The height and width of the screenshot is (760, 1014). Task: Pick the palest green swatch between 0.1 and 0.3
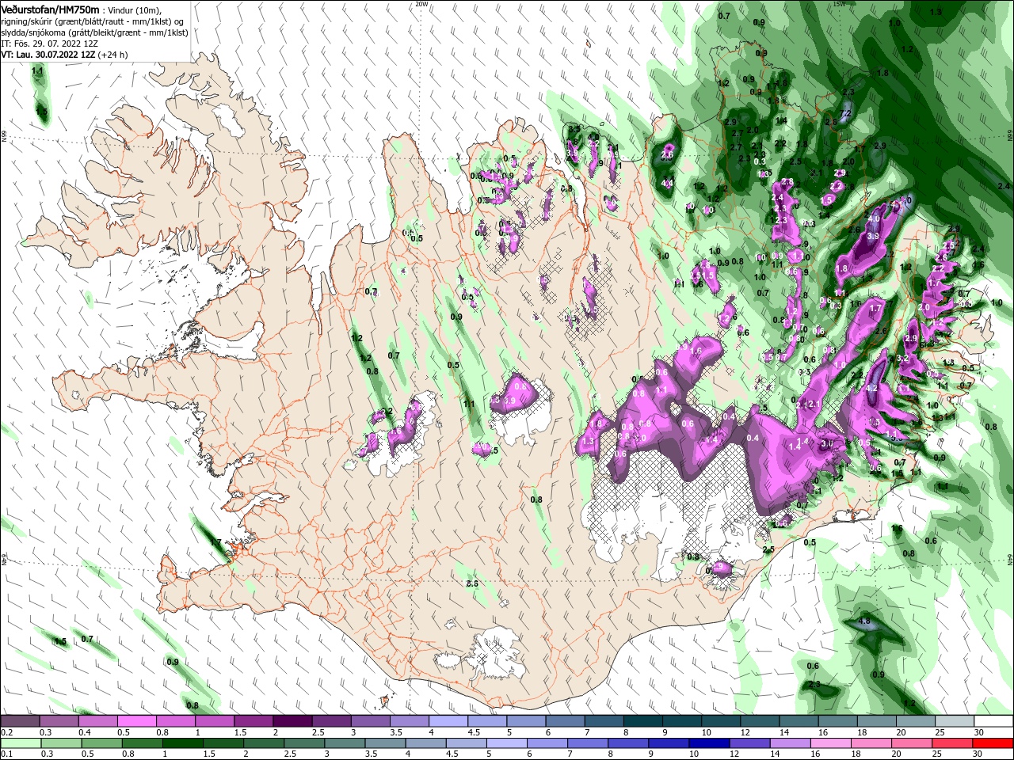[20, 743]
